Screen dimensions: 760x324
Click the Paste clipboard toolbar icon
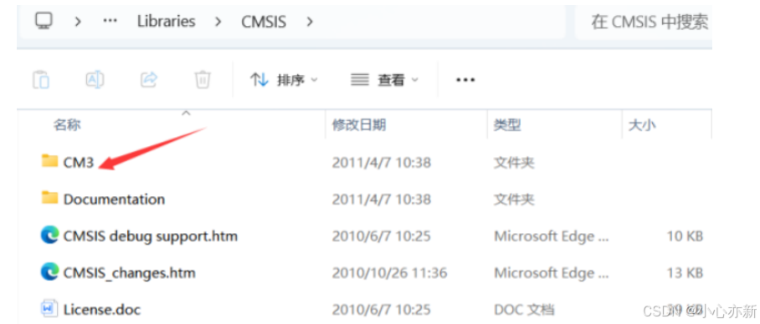(41, 79)
